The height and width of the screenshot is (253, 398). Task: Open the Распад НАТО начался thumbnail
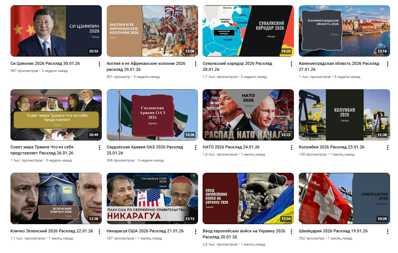click(248, 115)
